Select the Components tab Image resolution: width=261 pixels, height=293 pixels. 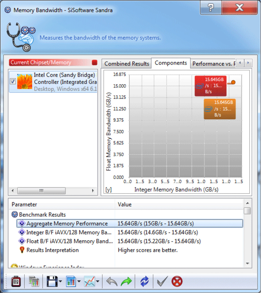click(171, 63)
